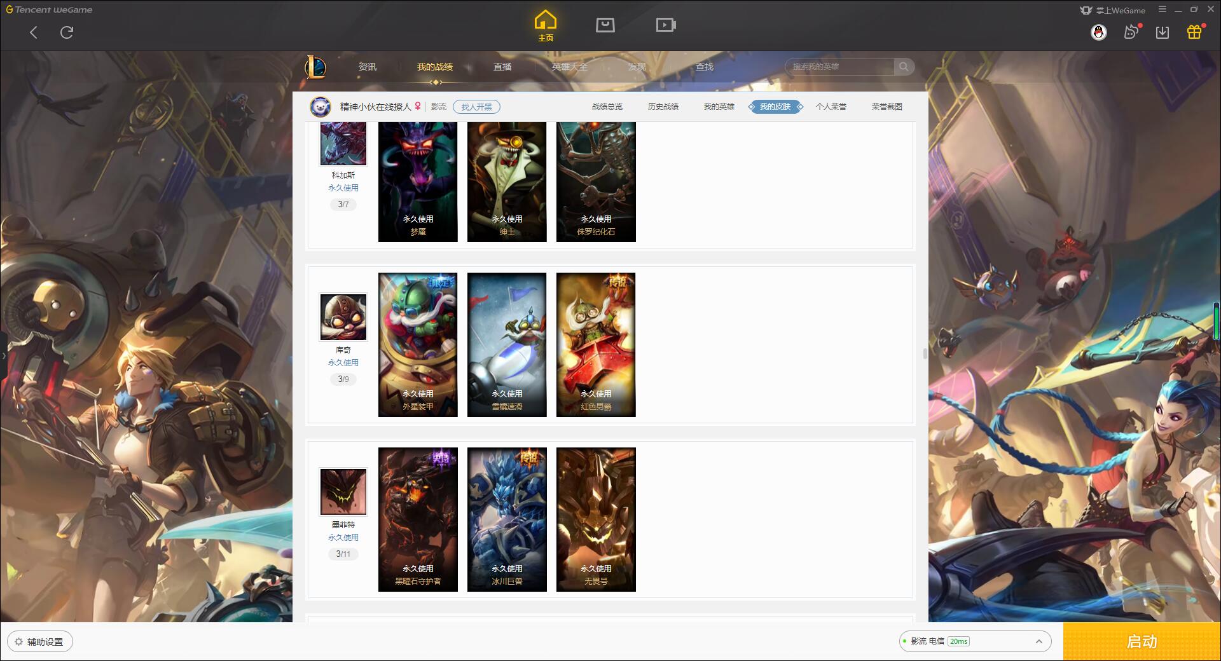Click 永久使用 link under 库奇

point(343,363)
